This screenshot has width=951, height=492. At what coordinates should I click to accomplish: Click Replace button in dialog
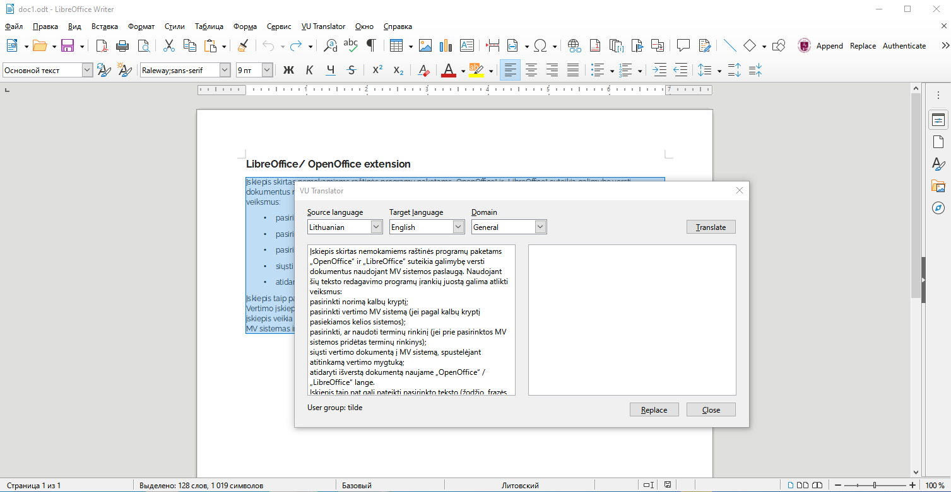[654, 409]
